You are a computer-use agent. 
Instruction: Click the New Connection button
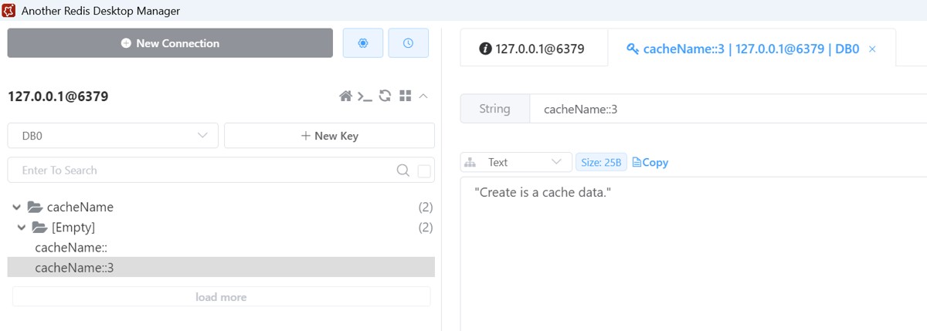coord(170,43)
